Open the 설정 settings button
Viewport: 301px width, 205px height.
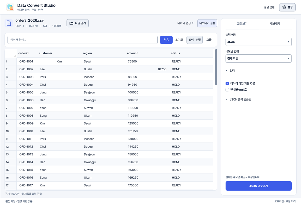coord(287,7)
